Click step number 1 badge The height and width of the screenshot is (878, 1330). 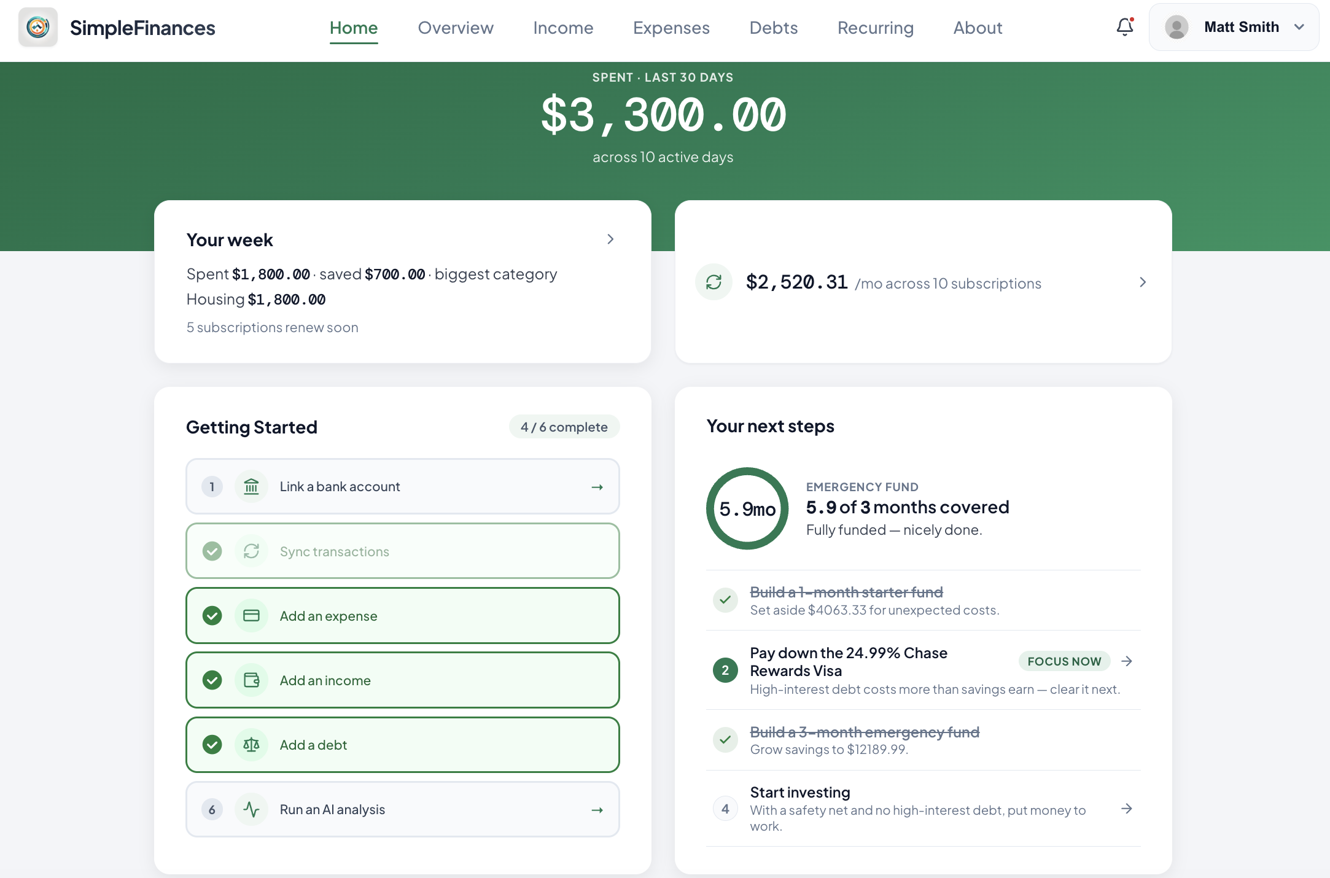[x=212, y=486]
